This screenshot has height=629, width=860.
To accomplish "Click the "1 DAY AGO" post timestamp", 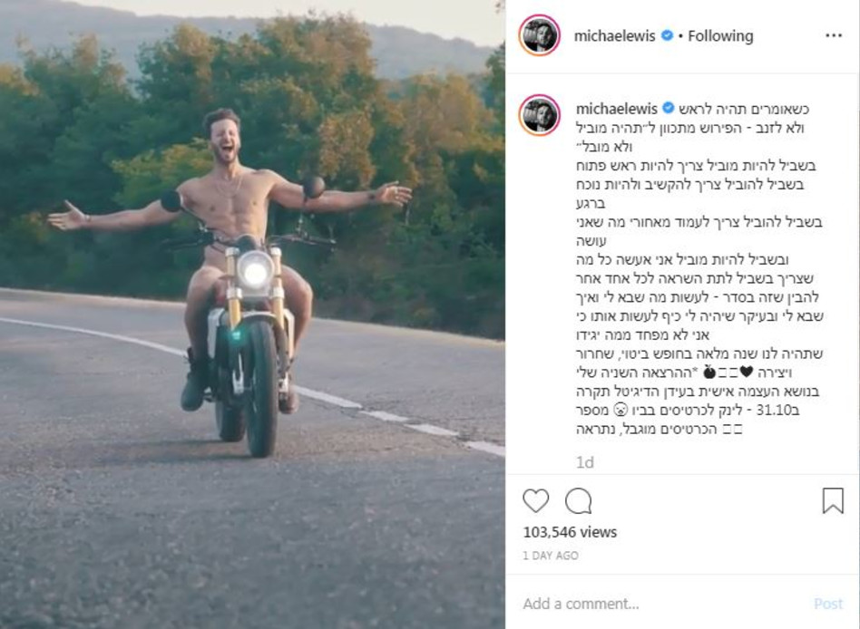I will pyautogui.click(x=551, y=556).
